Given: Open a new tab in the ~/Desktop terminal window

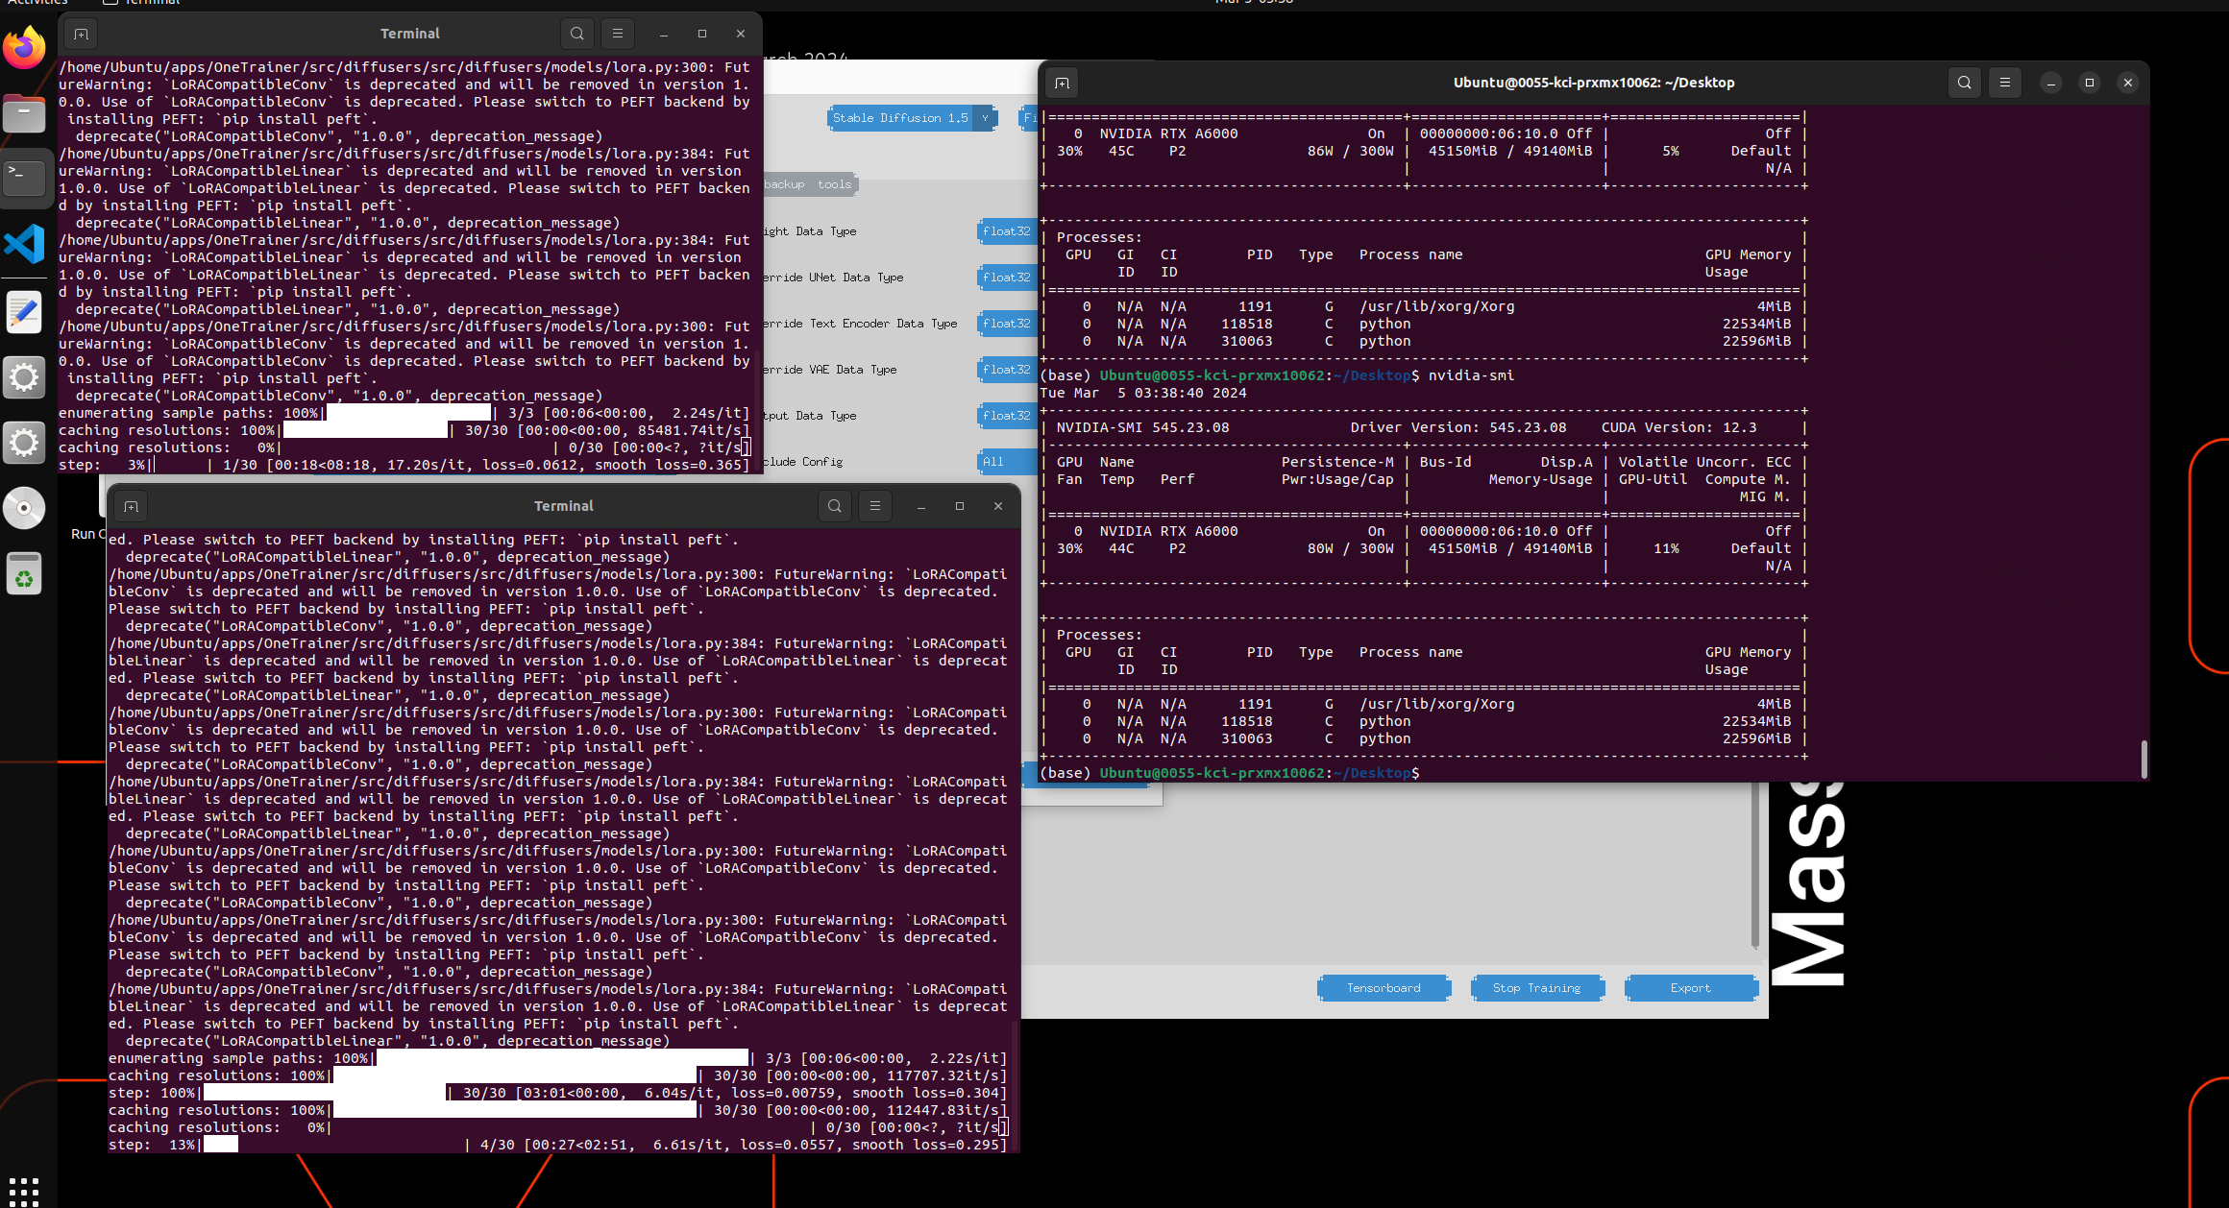Looking at the screenshot, I should point(1062,83).
